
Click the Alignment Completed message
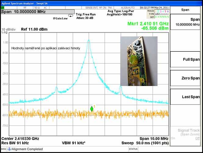coord(27,149)
